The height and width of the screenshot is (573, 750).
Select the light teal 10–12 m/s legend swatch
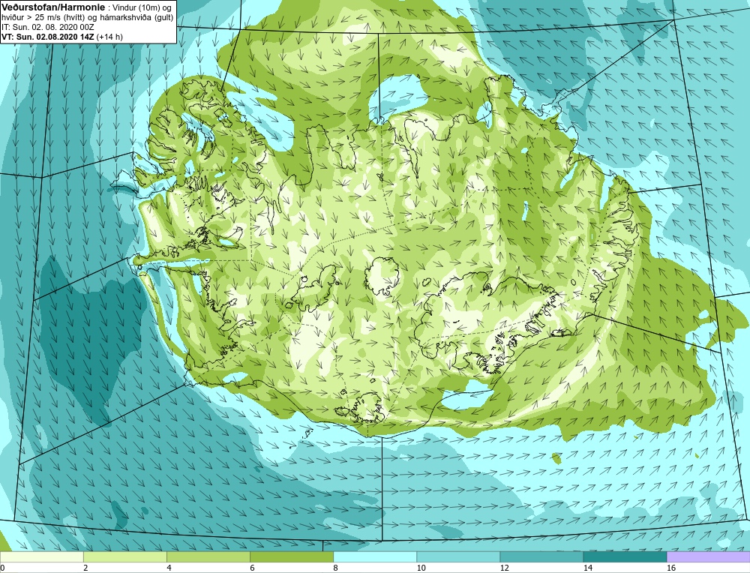click(x=457, y=557)
